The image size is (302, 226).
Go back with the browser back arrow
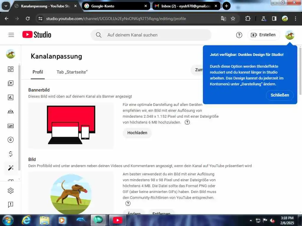click(6, 19)
